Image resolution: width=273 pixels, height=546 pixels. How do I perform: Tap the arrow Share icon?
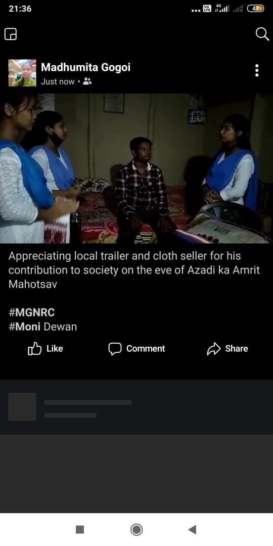point(213,348)
